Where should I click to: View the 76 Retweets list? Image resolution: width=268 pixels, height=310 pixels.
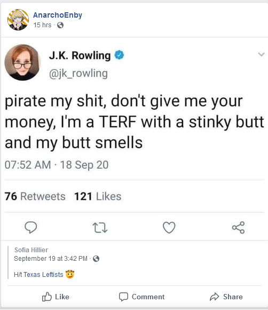click(x=35, y=196)
